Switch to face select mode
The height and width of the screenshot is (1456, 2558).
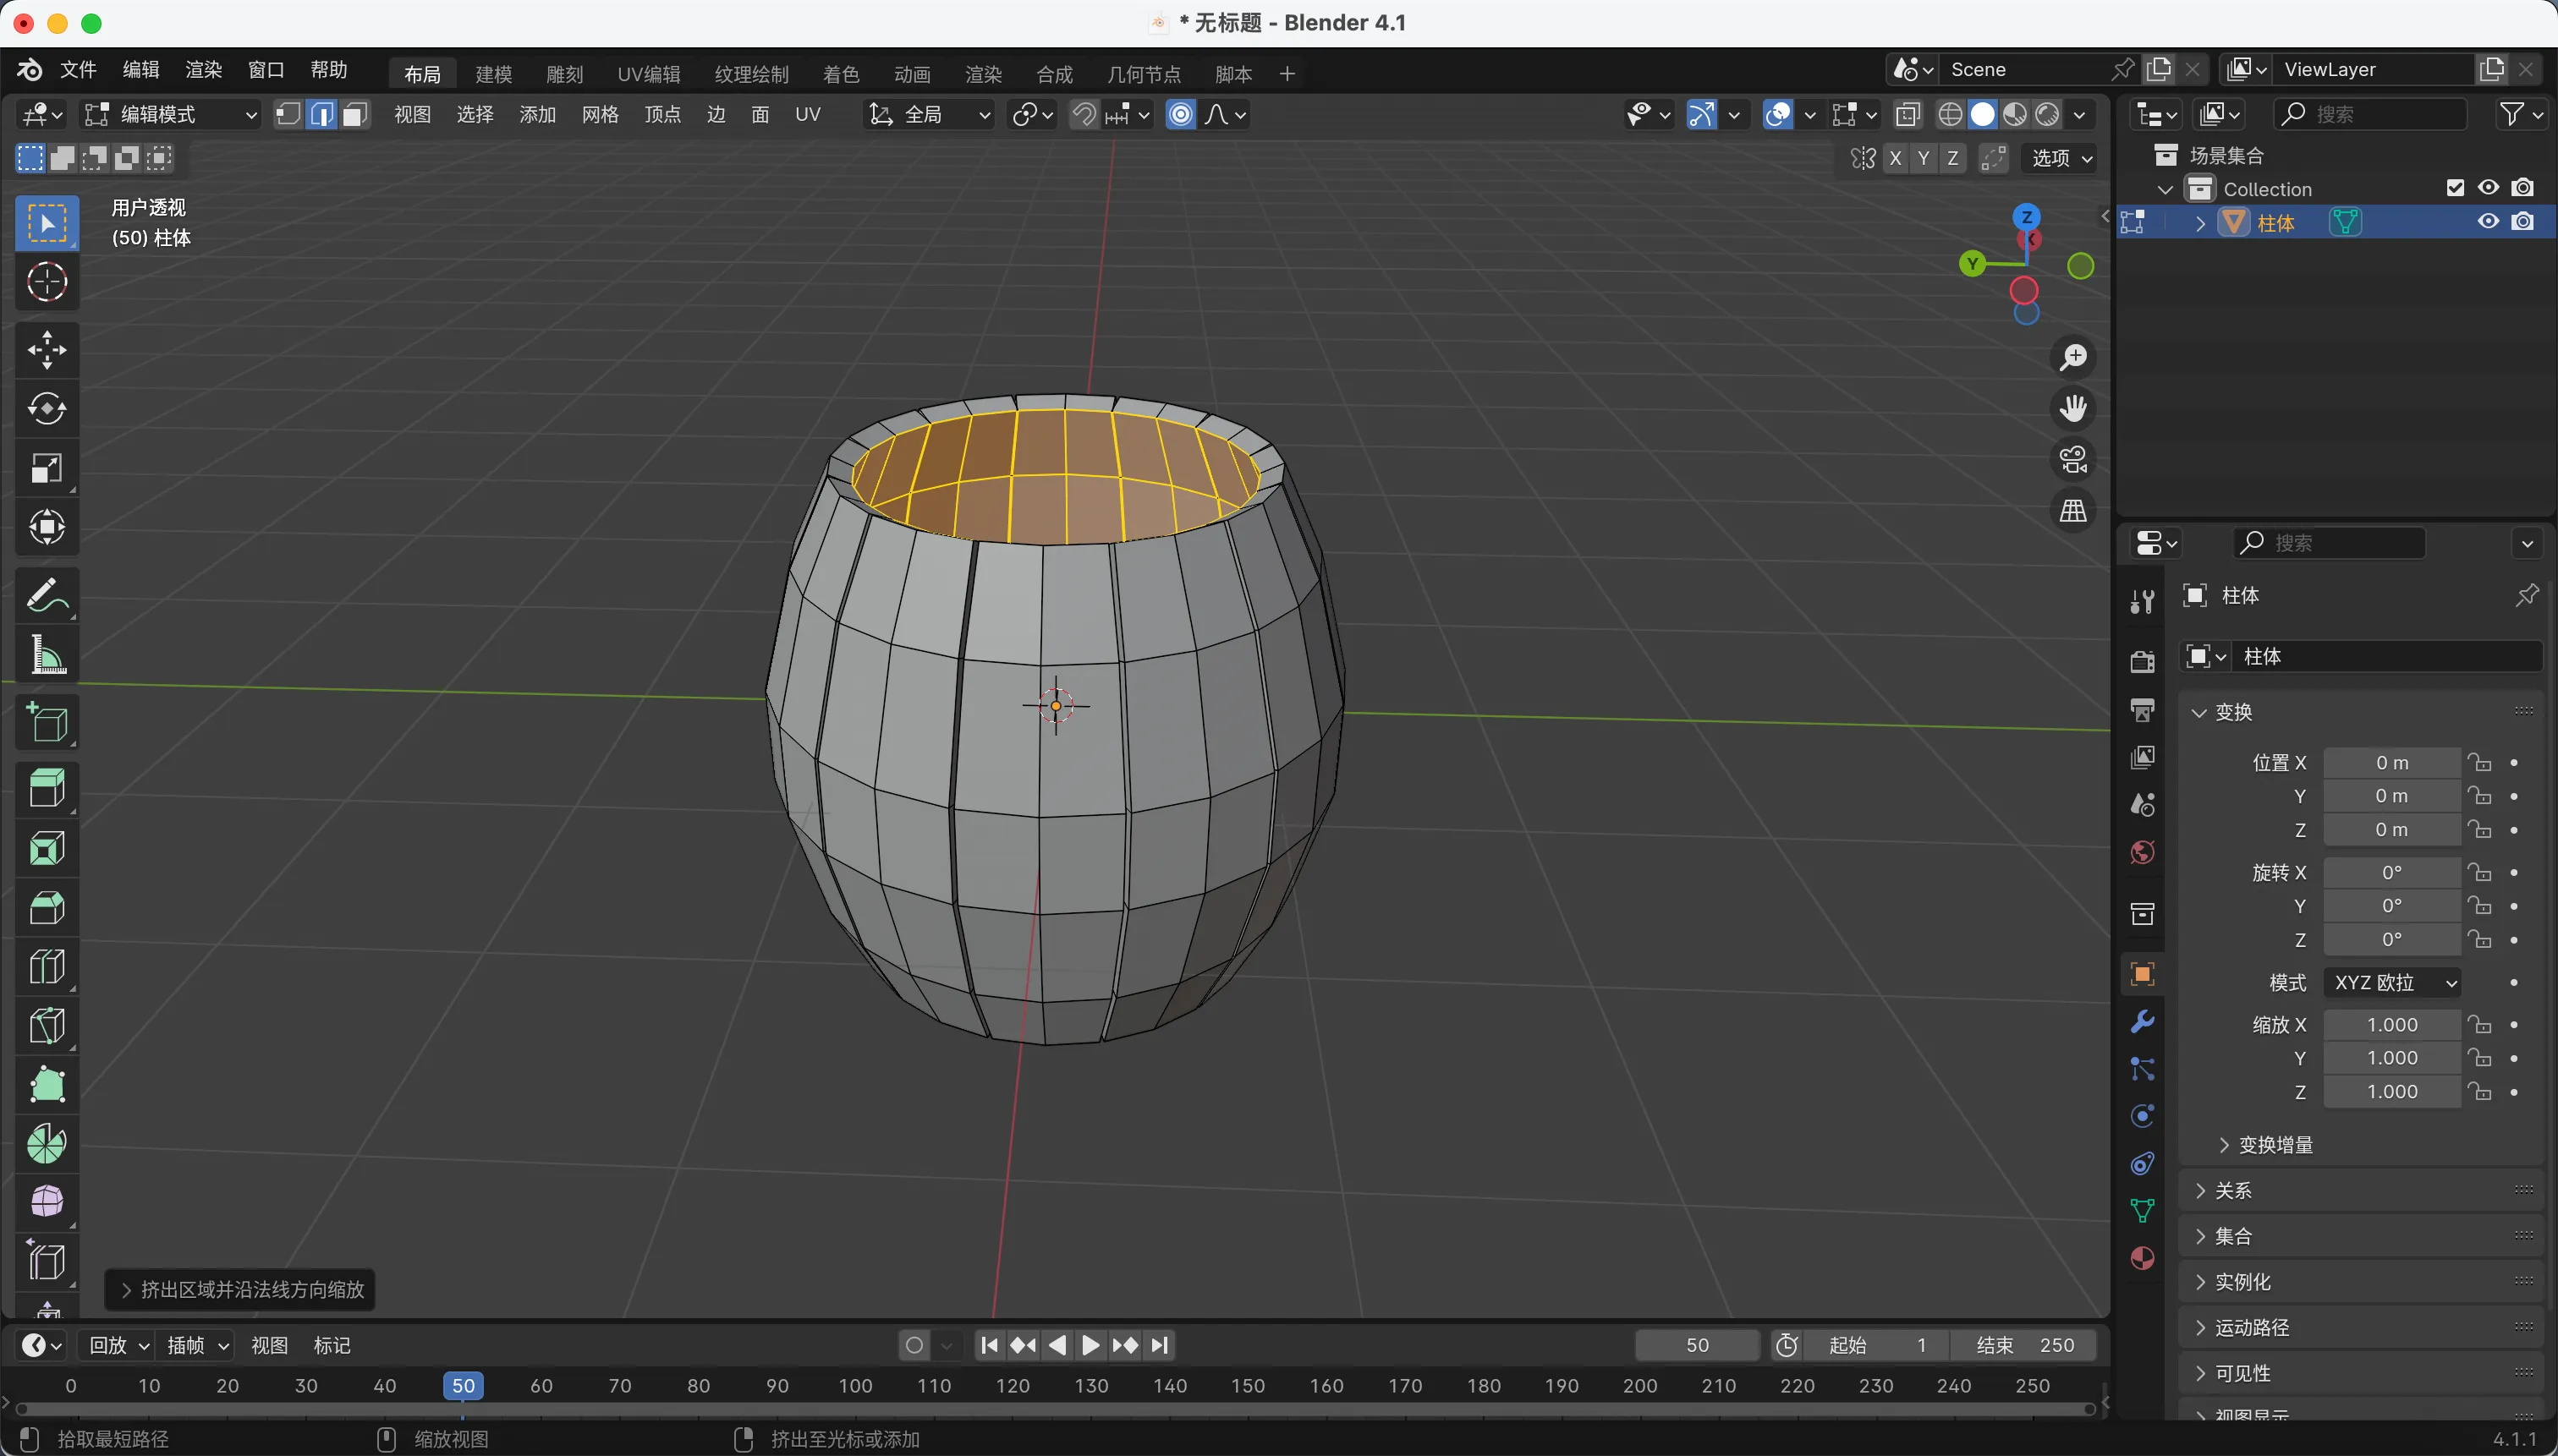(x=354, y=115)
